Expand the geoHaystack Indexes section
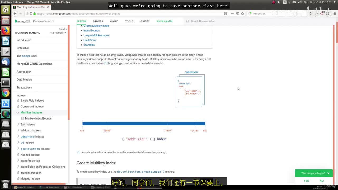 18,149
